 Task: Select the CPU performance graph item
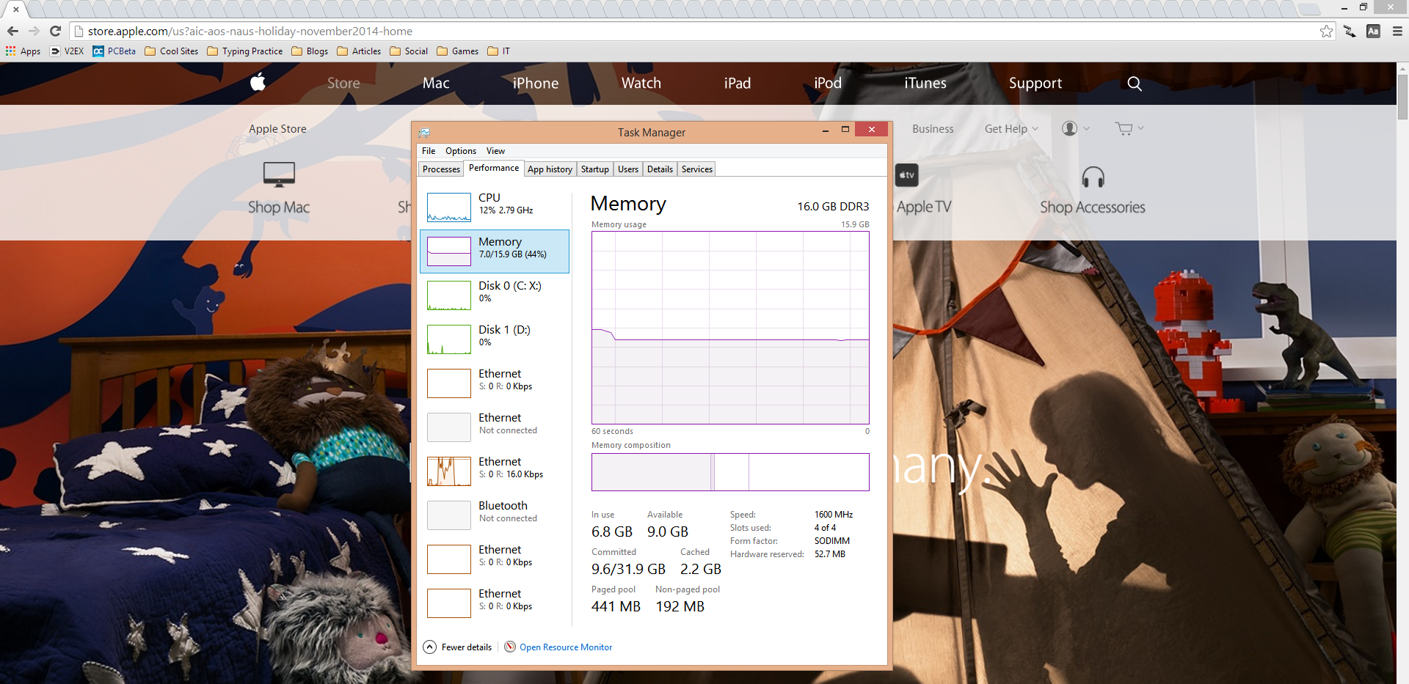[x=495, y=207]
